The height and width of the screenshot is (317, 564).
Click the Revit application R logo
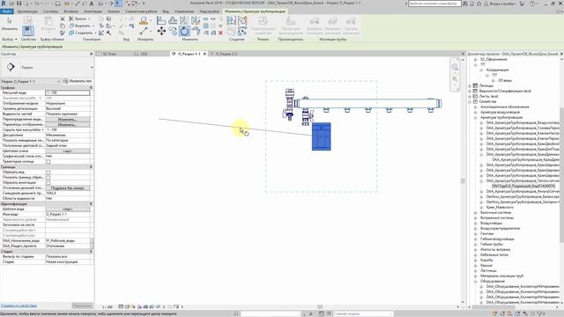click(4, 4)
